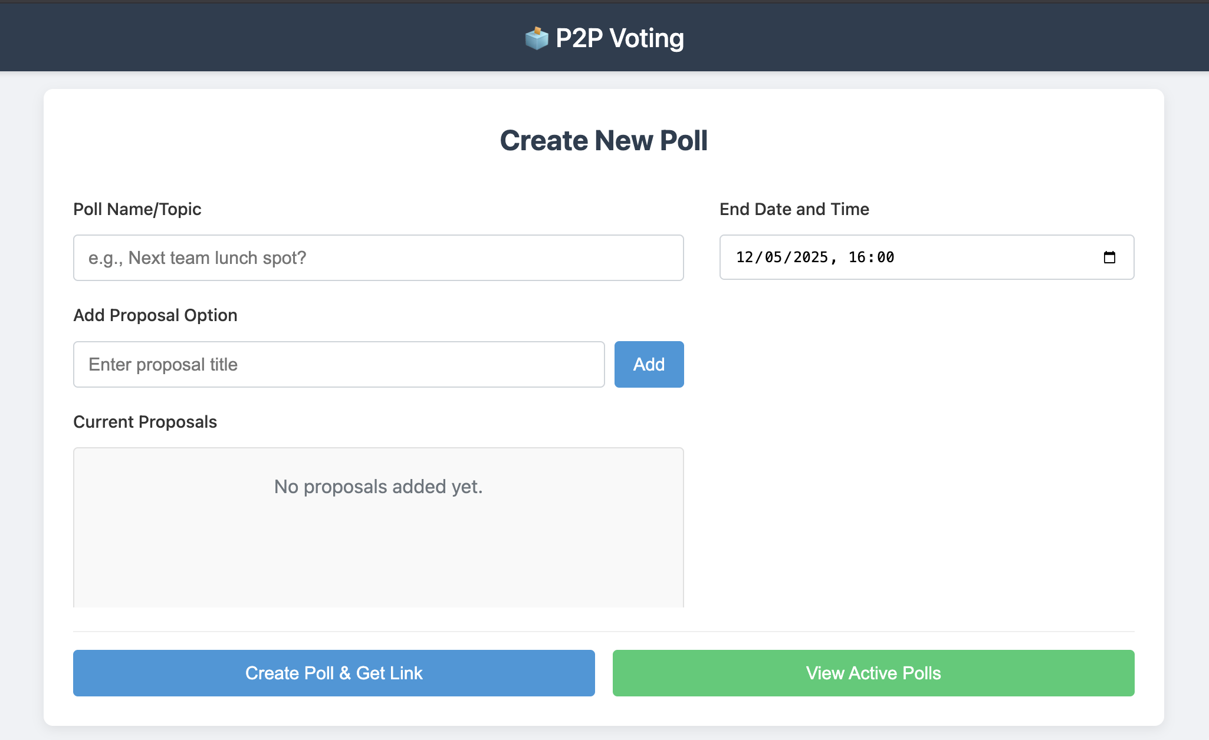Click the Enter proposal title field
The height and width of the screenshot is (740, 1209).
[339, 365]
